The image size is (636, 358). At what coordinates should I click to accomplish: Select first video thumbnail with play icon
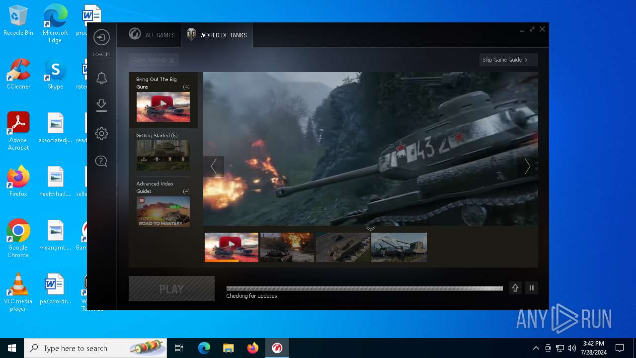pos(232,247)
